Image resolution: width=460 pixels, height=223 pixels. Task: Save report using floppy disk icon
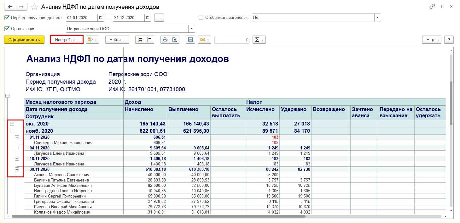coord(190,40)
